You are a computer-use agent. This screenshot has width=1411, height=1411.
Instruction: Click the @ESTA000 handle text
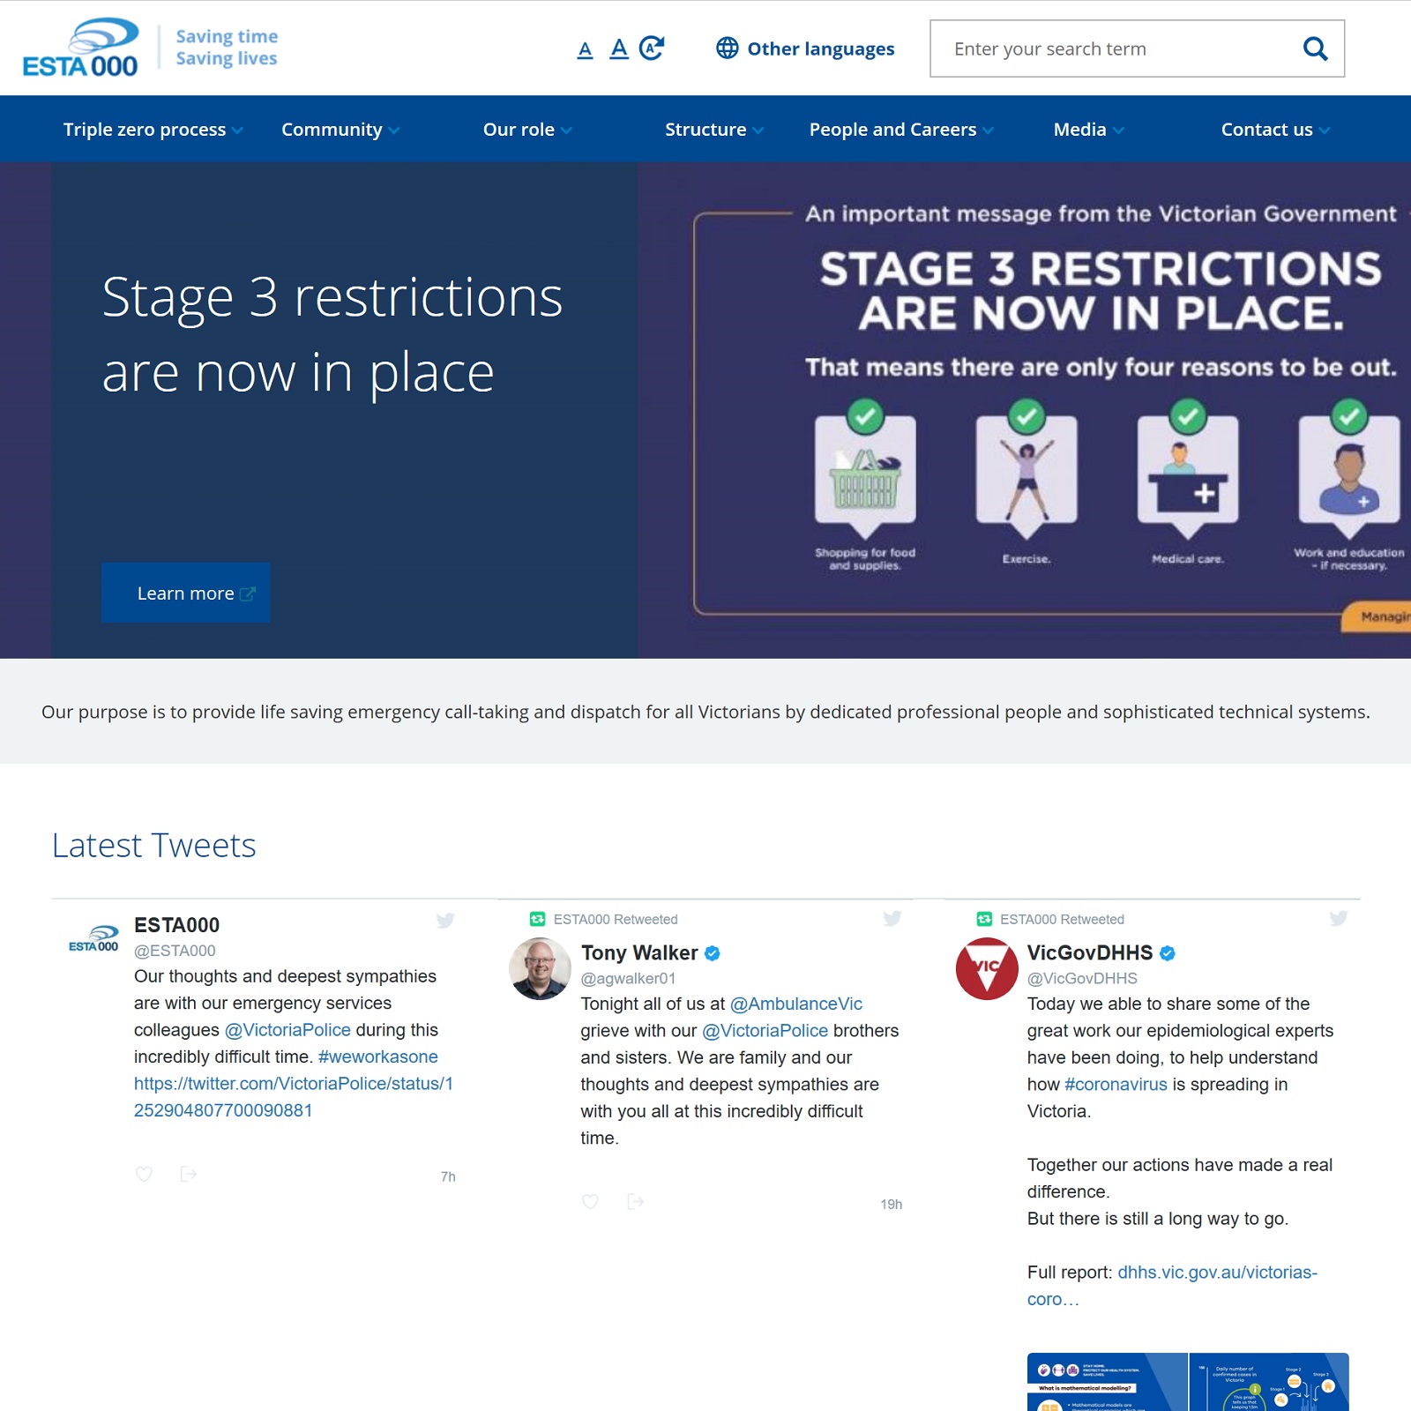175,951
